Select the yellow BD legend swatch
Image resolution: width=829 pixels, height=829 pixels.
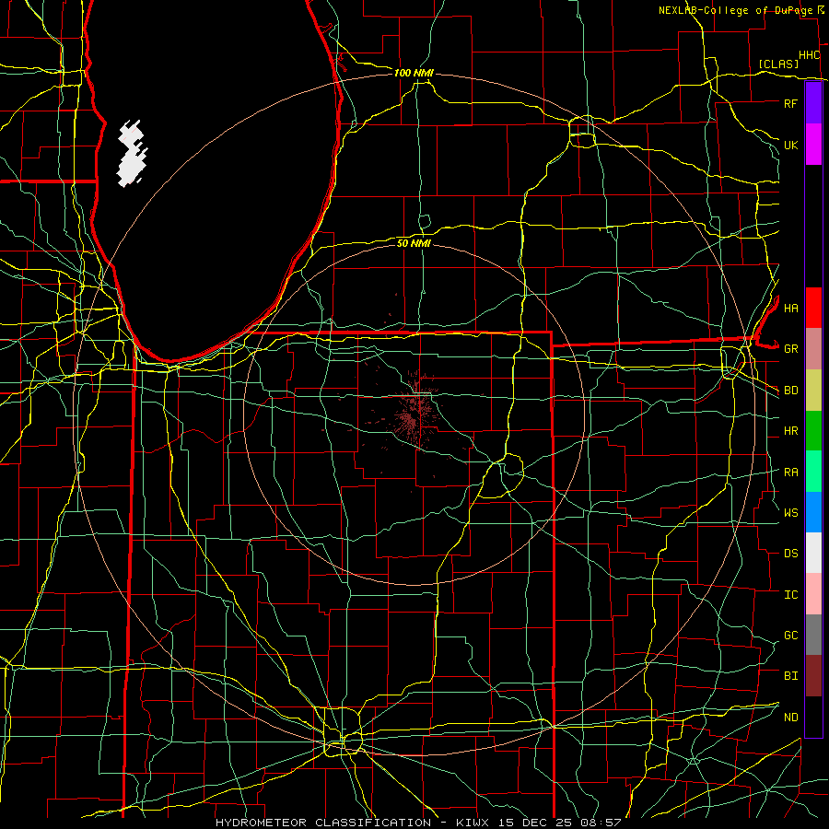(x=813, y=391)
